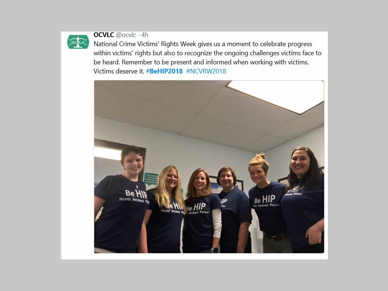Open the tweet's 4h timestamp
Screen dimensions: 388x291
click(145, 35)
